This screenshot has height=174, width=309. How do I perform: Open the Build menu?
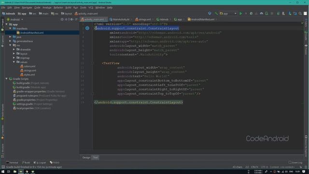pos(68,8)
